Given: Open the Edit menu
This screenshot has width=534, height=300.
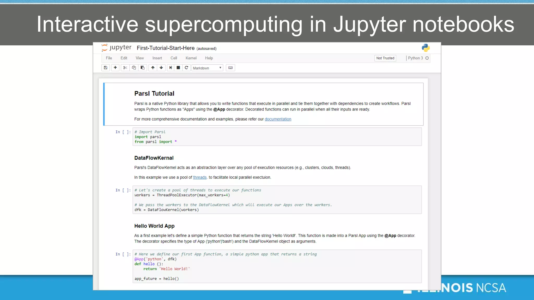Looking at the screenshot, I should pos(124,58).
